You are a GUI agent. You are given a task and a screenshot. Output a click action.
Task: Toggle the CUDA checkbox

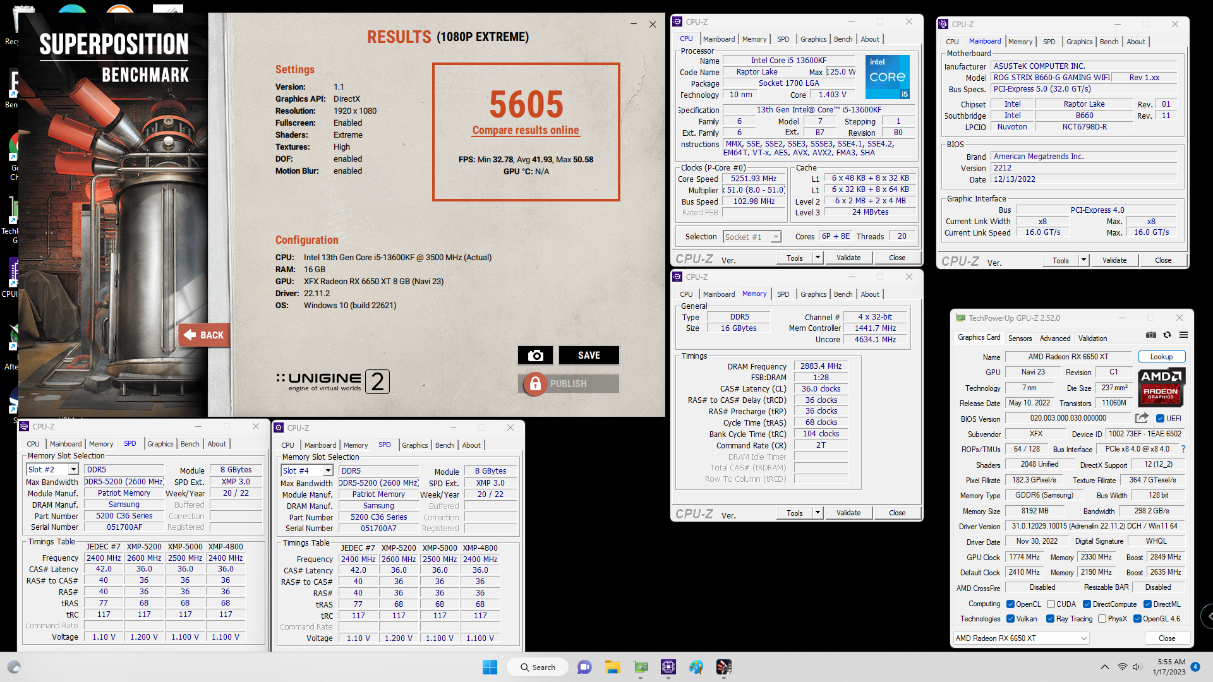1051,604
